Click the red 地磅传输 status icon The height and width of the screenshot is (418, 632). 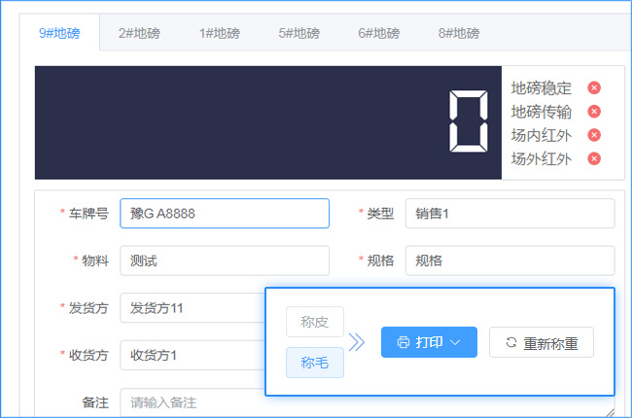coord(594,112)
